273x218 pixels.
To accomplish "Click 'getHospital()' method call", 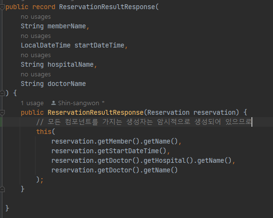I will (168, 160).
